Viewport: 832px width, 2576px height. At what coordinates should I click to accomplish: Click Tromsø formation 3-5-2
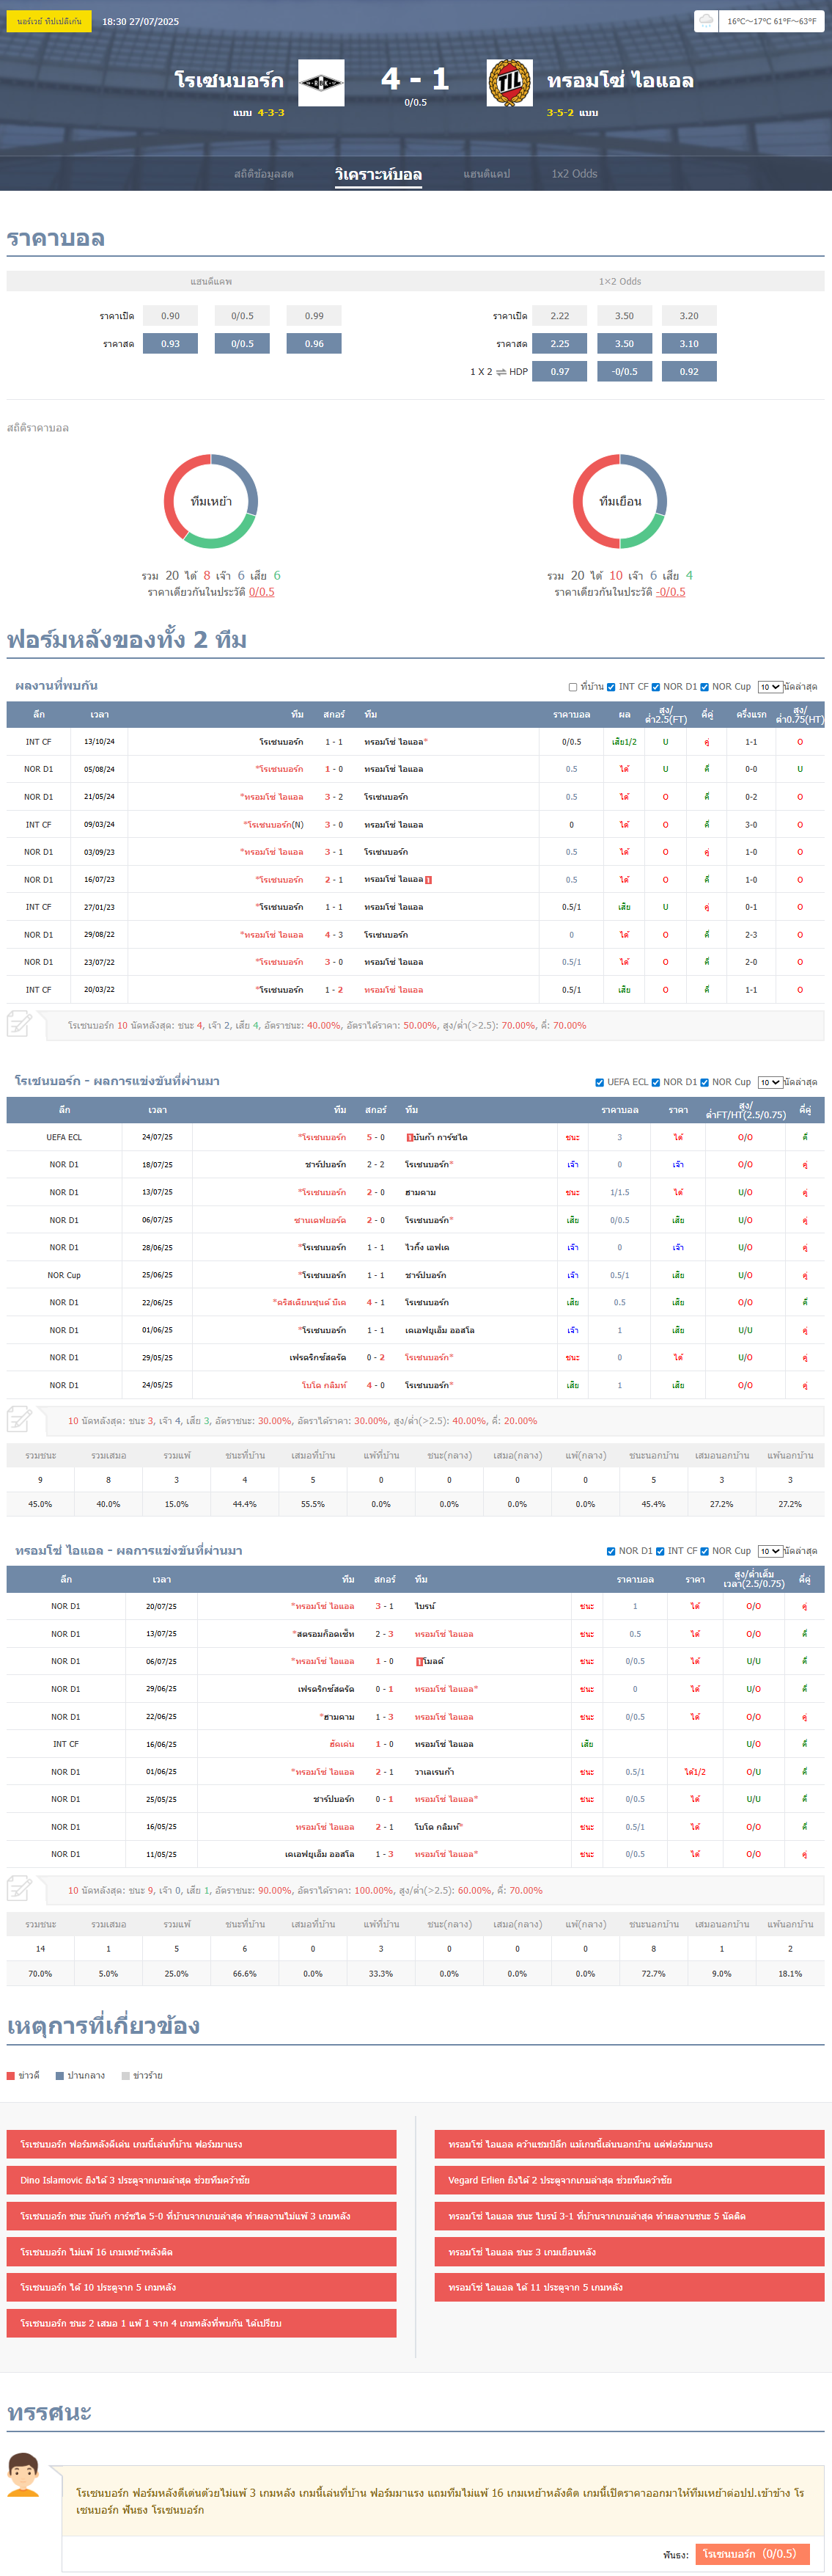560,113
